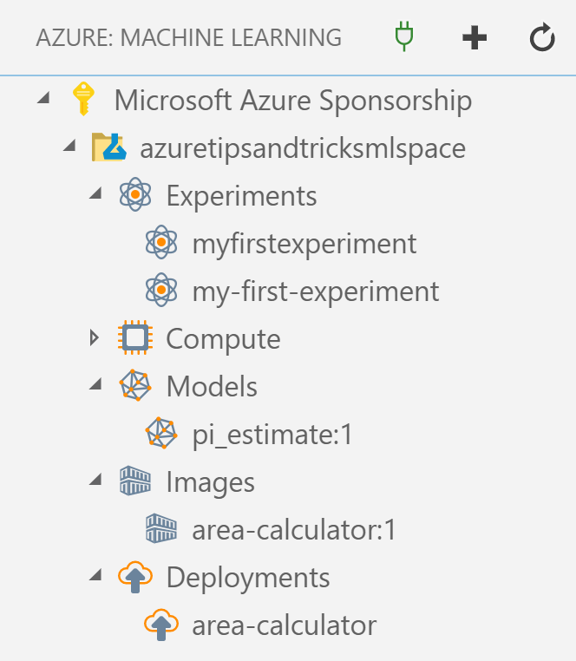Collapse the Experiments section arrow
Viewport: 576px width, 661px height.
click(95, 193)
